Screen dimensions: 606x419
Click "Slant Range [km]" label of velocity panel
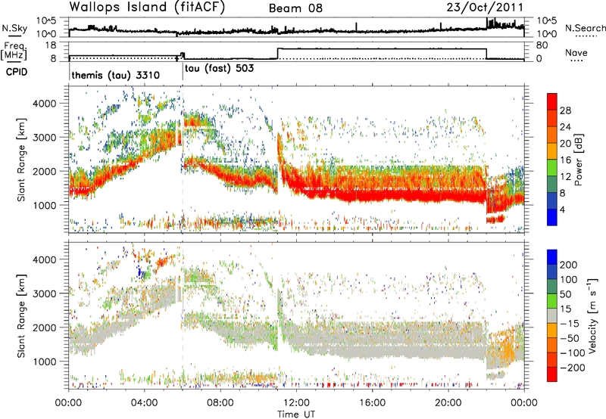point(21,315)
